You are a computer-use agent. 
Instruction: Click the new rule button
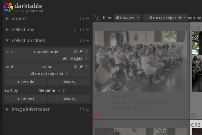pos(26,82)
